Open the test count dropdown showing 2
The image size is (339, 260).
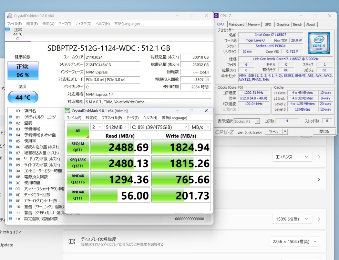(96, 127)
